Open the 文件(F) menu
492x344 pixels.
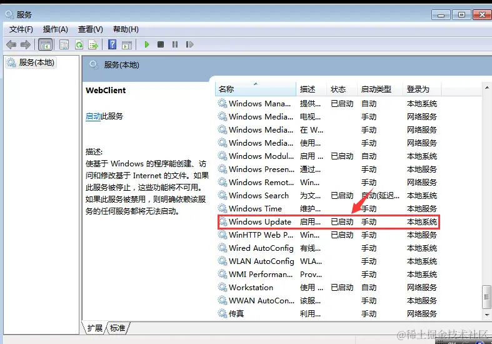(x=21, y=29)
